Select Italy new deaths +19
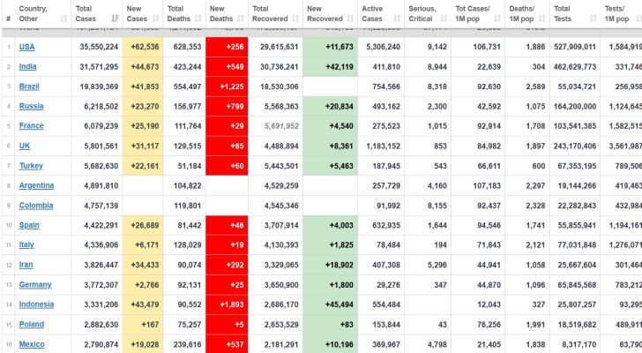The image size is (642, 353). click(x=236, y=244)
